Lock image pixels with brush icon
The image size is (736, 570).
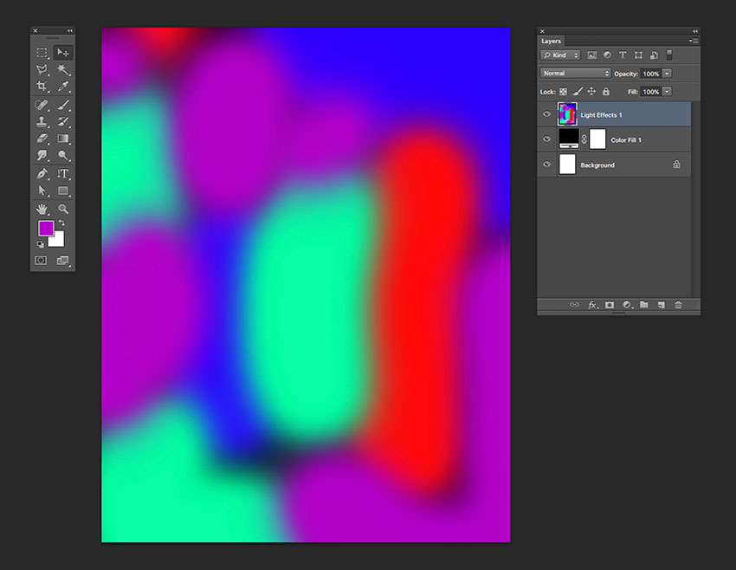coord(578,92)
